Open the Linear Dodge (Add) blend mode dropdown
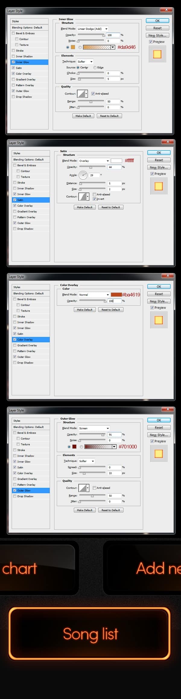This screenshot has width=181, height=699. 93,29
